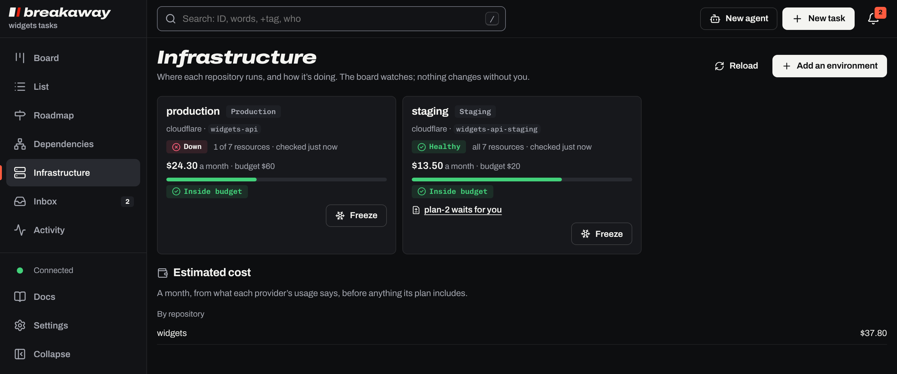Click the production budget progress bar
Viewport: 897px width, 374px height.
277,180
